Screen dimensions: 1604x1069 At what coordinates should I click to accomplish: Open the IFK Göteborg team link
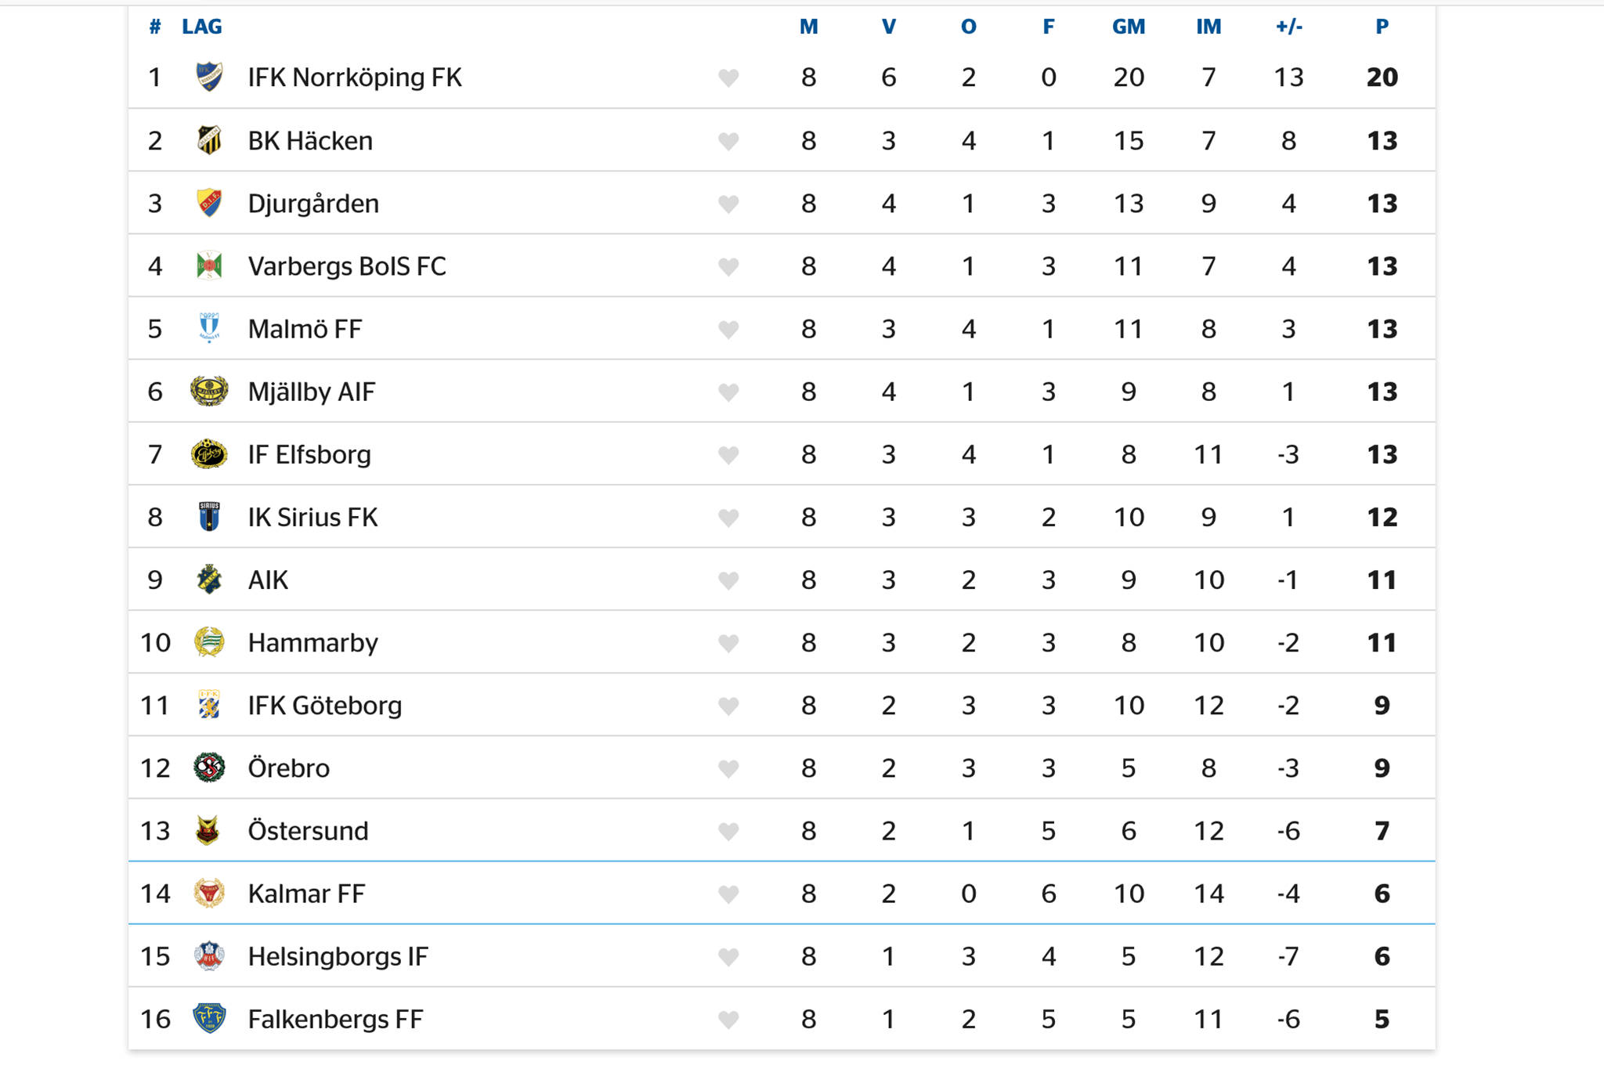pos(325,706)
